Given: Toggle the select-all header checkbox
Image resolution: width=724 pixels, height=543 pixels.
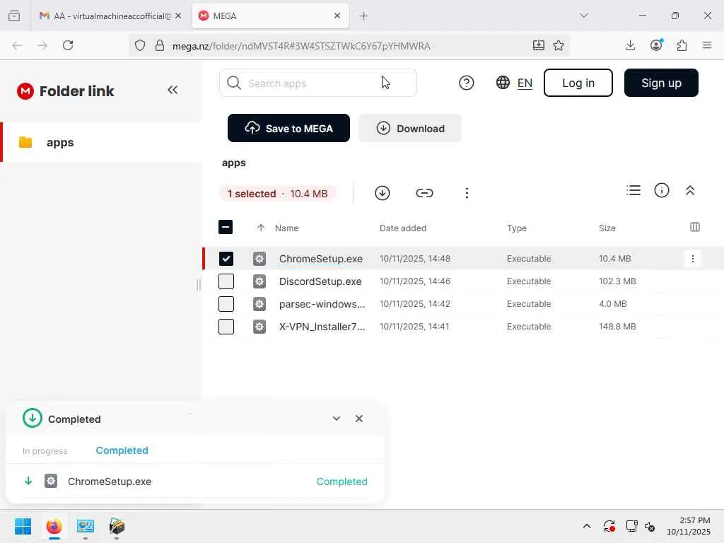Looking at the screenshot, I should tap(226, 227).
